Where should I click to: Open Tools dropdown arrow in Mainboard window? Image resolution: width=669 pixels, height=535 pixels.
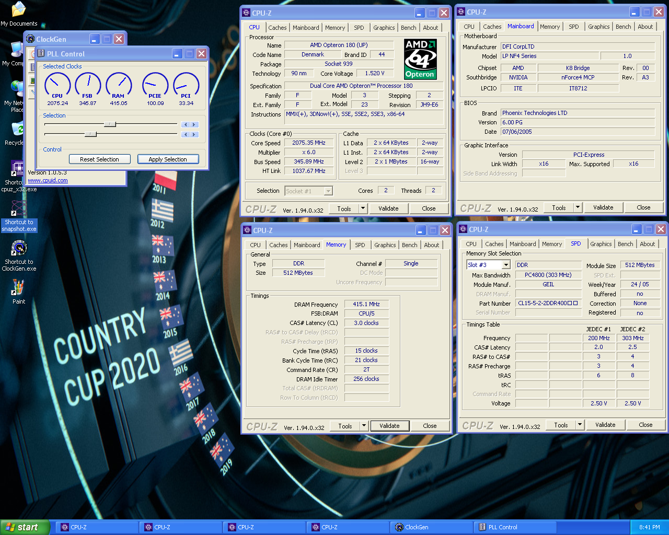click(578, 207)
